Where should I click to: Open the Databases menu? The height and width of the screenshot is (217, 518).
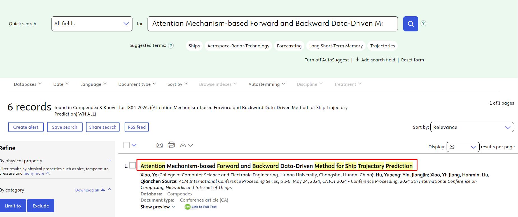pyautogui.click(x=28, y=84)
